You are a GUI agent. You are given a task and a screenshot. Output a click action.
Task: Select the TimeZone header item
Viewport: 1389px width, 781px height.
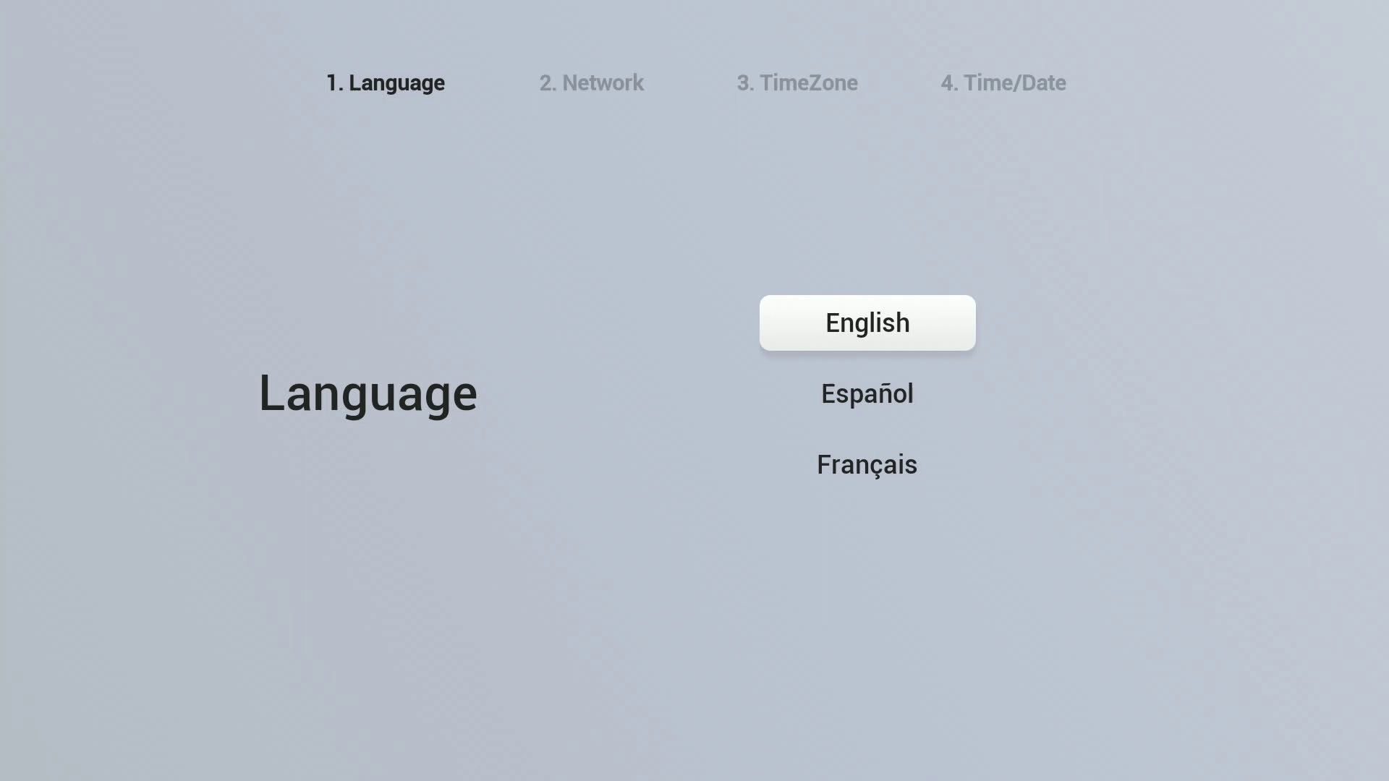[797, 83]
